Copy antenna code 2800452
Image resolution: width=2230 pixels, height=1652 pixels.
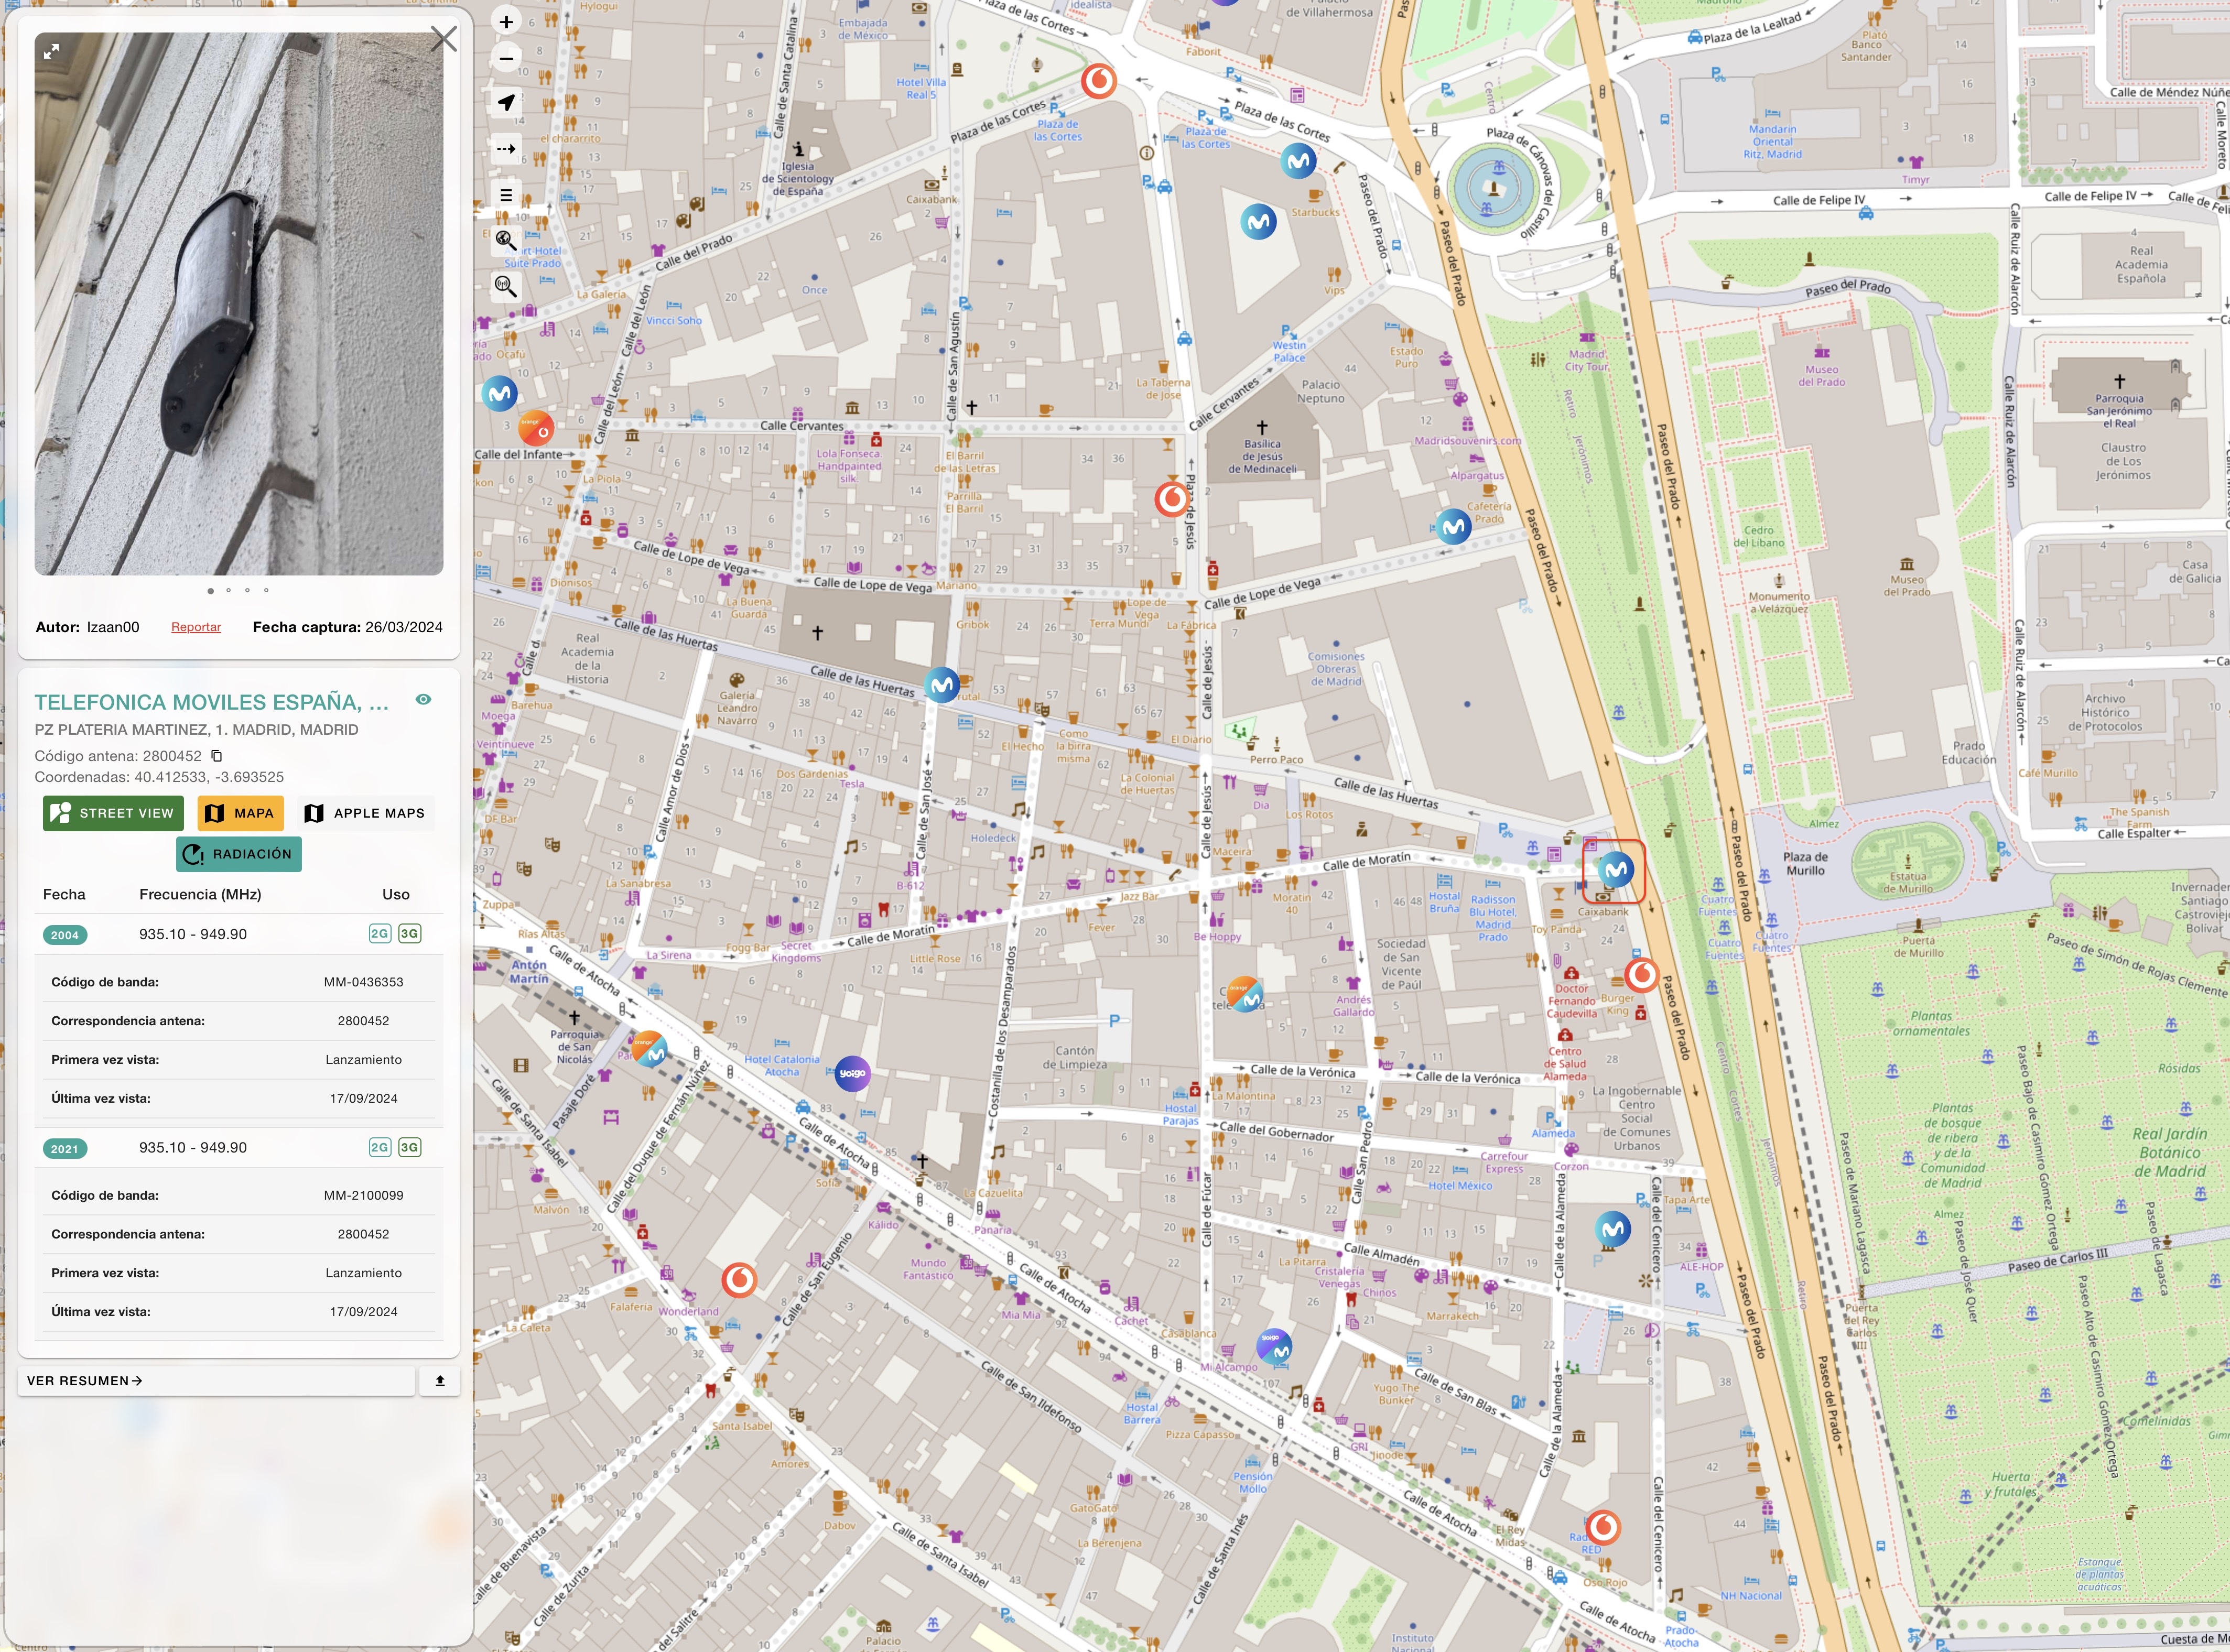click(217, 756)
